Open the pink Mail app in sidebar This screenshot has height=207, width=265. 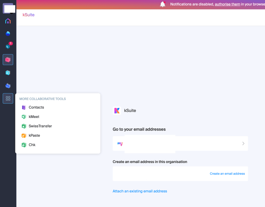click(x=8, y=60)
